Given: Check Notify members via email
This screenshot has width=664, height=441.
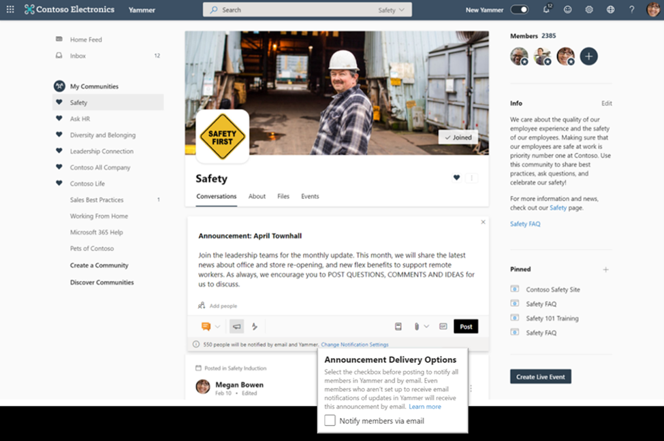Looking at the screenshot, I should click(330, 421).
